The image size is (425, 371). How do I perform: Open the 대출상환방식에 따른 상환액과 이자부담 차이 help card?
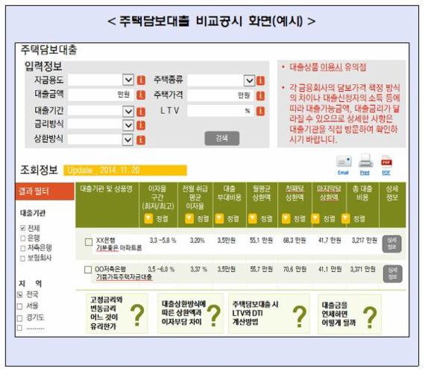[x=191, y=314]
